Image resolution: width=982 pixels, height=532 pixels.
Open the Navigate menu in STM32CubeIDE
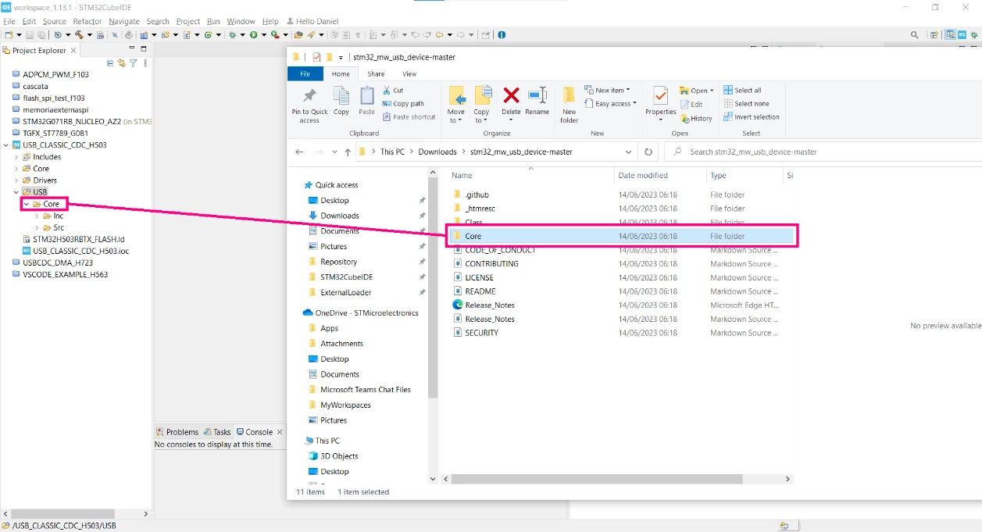pyautogui.click(x=124, y=21)
